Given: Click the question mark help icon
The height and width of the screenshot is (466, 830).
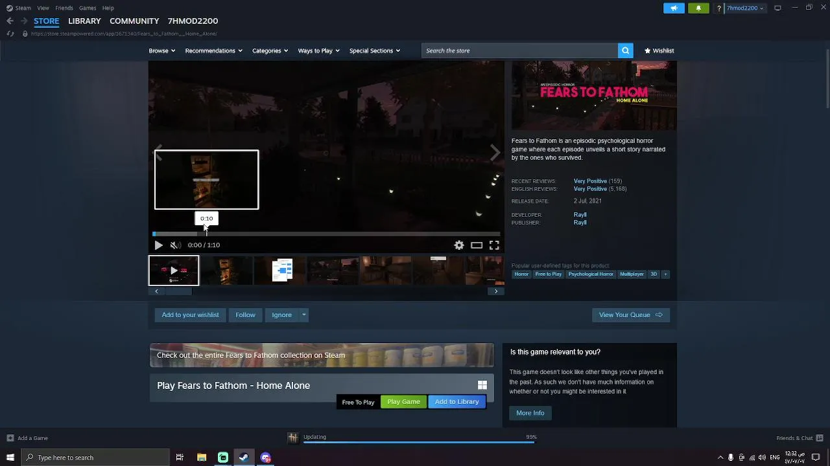Looking at the screenshot, I should pos(718,8).
